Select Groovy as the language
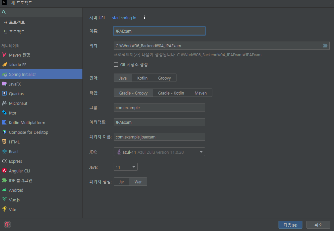The image size is (334, 231). 165,78
